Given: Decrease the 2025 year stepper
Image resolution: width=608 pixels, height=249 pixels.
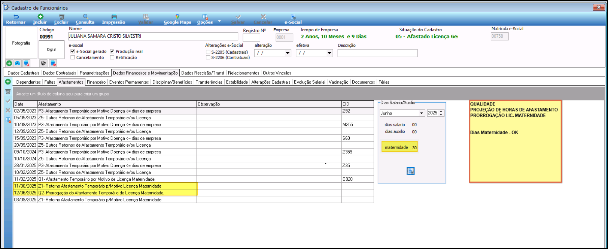Looking at the screenshot, I should click(x=441, y=115).
